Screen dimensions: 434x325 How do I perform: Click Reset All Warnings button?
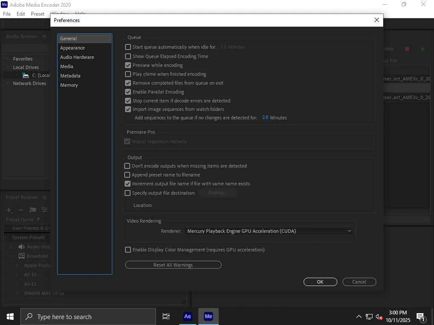(x=173, y=265)
